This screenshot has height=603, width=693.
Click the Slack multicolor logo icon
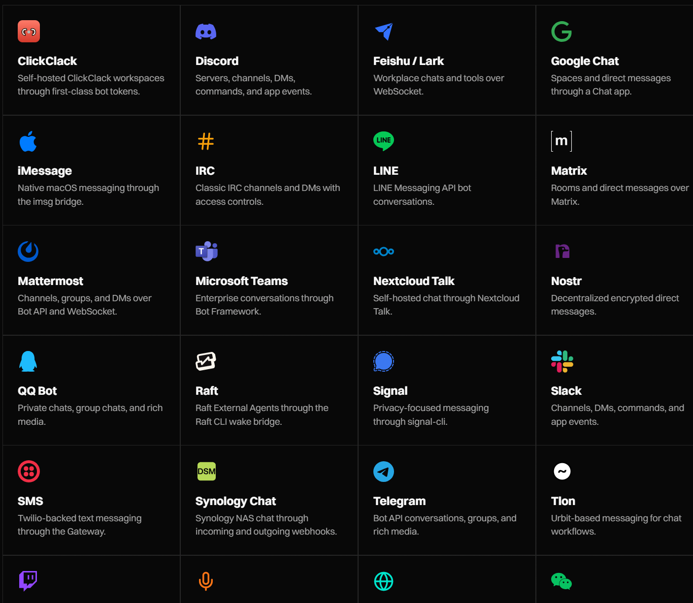(562, 361)
